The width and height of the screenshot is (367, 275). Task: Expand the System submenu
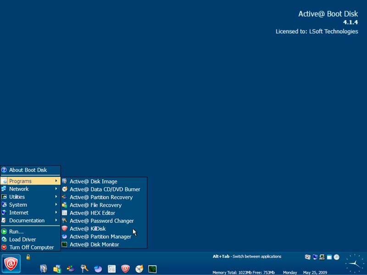(x=30, y=205)
